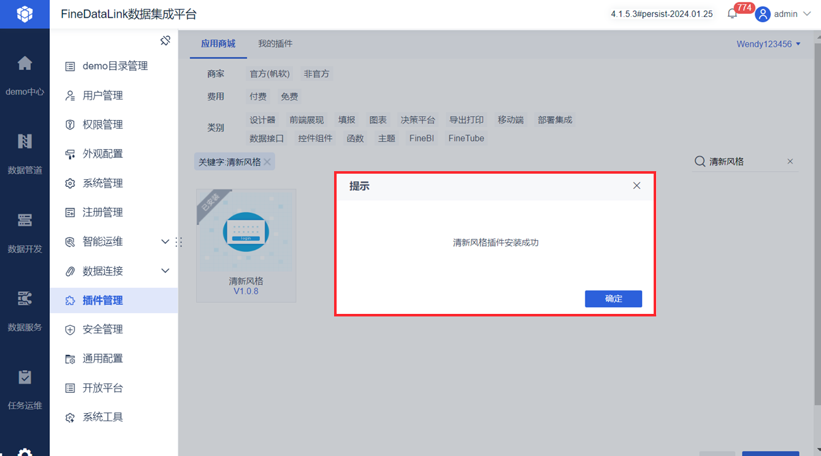This screenshot has height=456, width=821.
Task: Close the 提示 dialog with X
Action: tap(637, 186)
